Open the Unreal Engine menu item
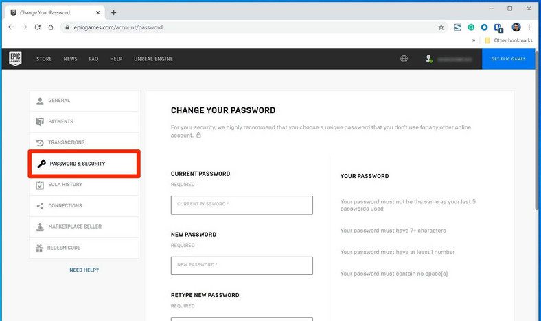Viewport: 541px width, 321px height. [153, 59]
